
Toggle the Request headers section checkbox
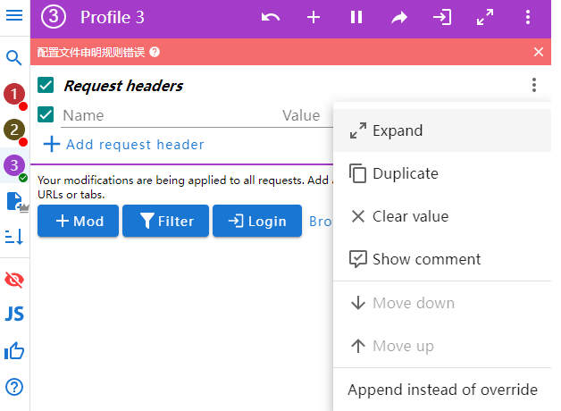[x=46, y=86]
